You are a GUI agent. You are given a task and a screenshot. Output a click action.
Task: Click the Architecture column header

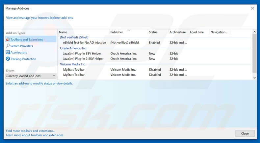pyautogui.click(x=179, y=32)
